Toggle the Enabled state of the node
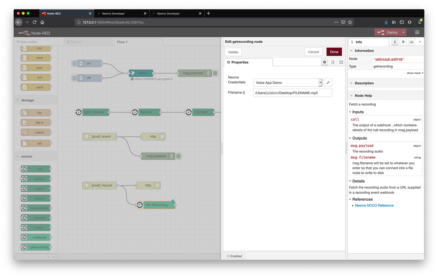Image resolution: width=438 pixels, height=278 pixels. [x=235, y=256]
